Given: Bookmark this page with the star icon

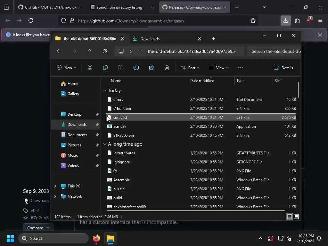Looking at the screenshot, I should coord(253,20).
